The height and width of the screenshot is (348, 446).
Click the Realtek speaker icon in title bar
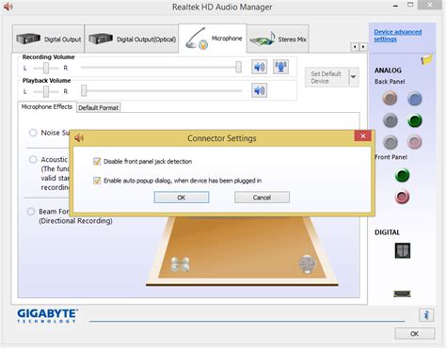pos(8,7)
